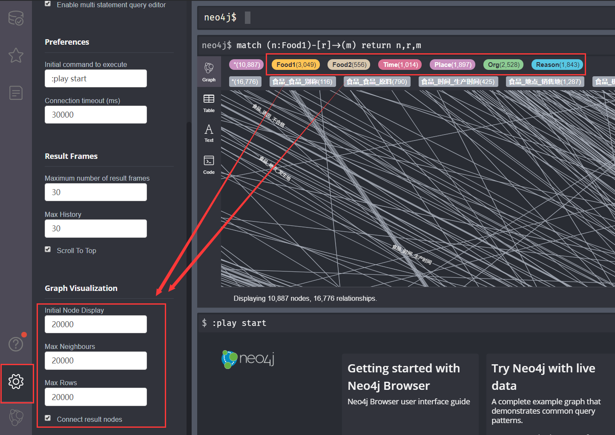The height and width of the screenshot is (435, 615).
Task: Click the Graph Visualization section heading
Action: coord(81,288)
